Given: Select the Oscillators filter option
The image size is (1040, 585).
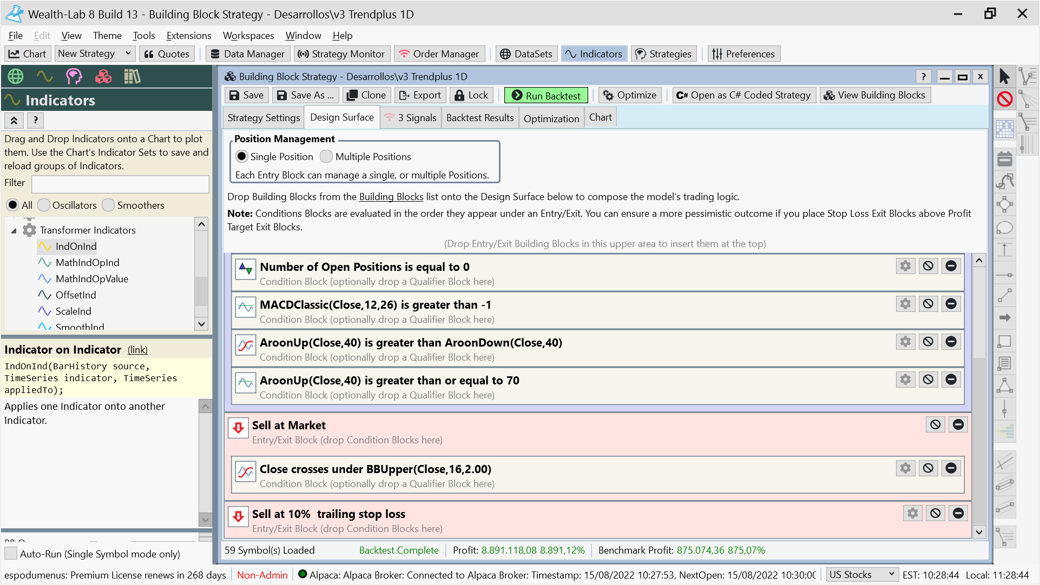Looking at the screenshot, I should [44, 205].
